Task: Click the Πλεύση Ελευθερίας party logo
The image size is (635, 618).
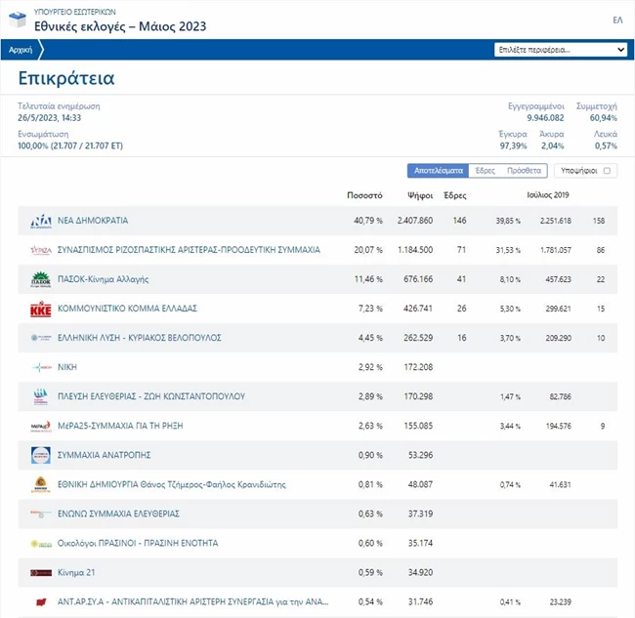Action: click(40, 396)
